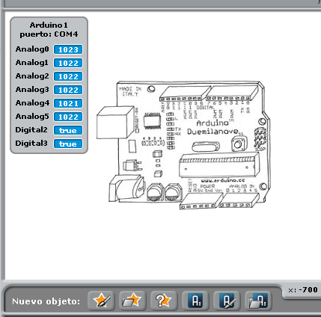
Task: Click the x coordinate readout
Action: [303, 290]
